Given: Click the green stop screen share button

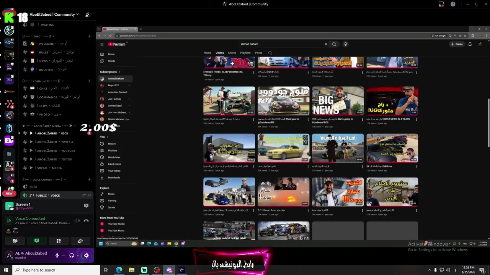Looking at the screenshot, I should pos(37,241).
